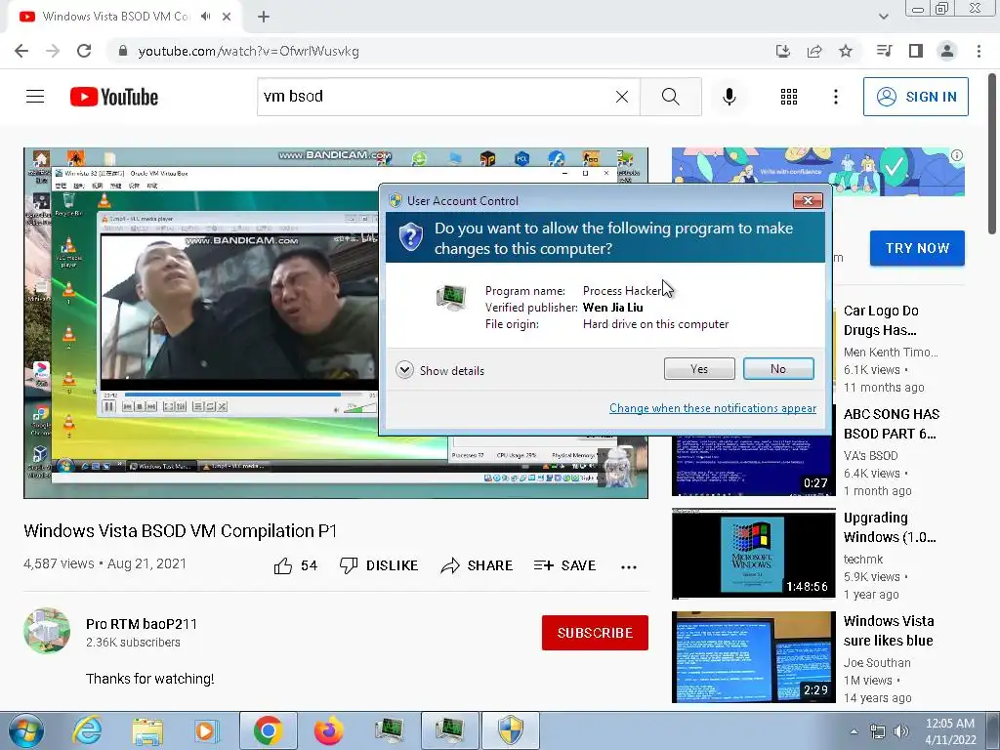This screenshot has width=1000, height=750.
Task: Click the video player area
Action: pos(336,322)
